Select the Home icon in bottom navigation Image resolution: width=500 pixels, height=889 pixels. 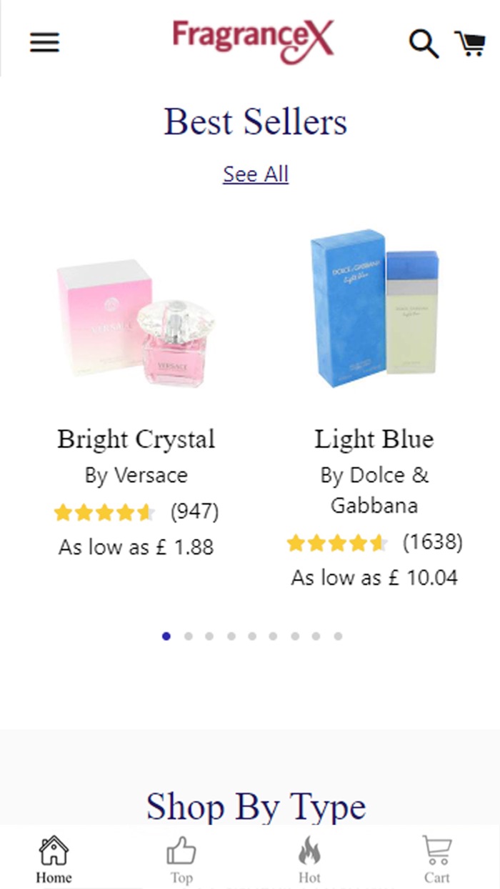coord(54,852)
